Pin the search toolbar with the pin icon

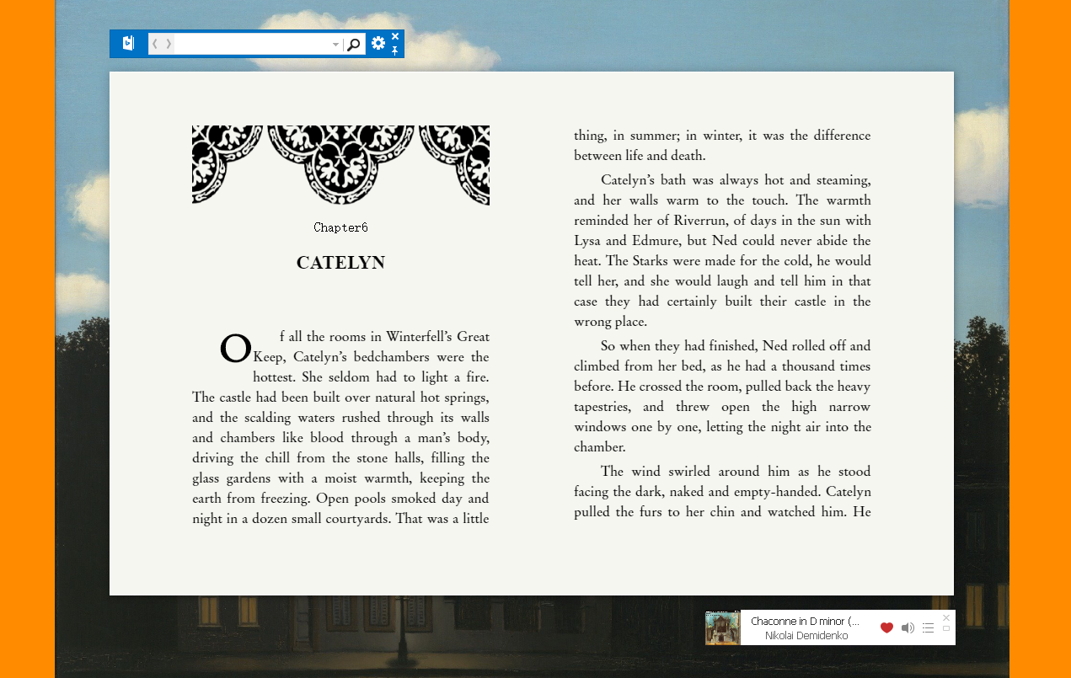point(395,51)
